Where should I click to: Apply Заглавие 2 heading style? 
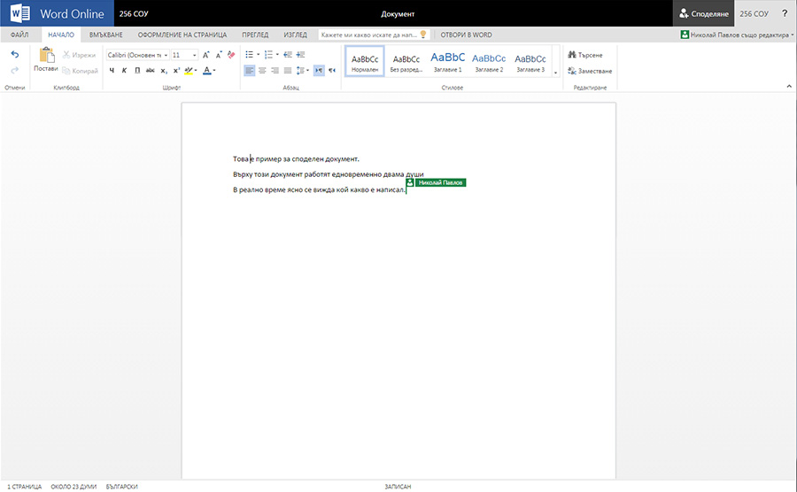coord(489,61)
